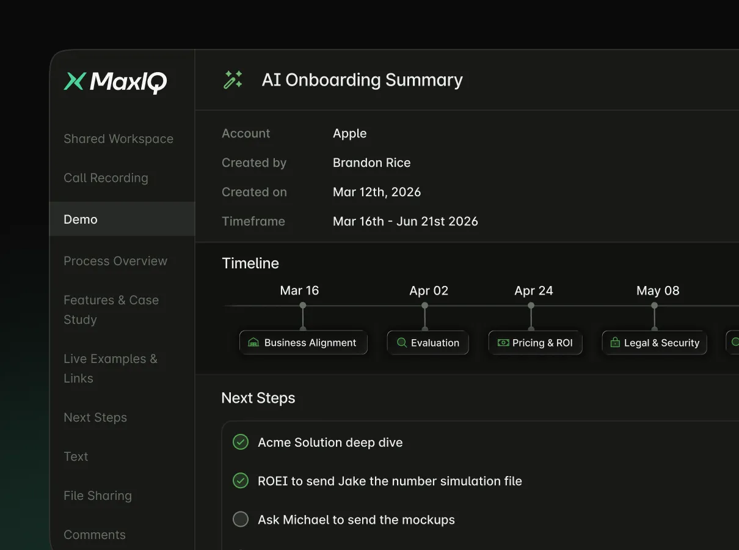Click the Pricing & ROI money icon
The image size is (739, 550).
(503, 343)
